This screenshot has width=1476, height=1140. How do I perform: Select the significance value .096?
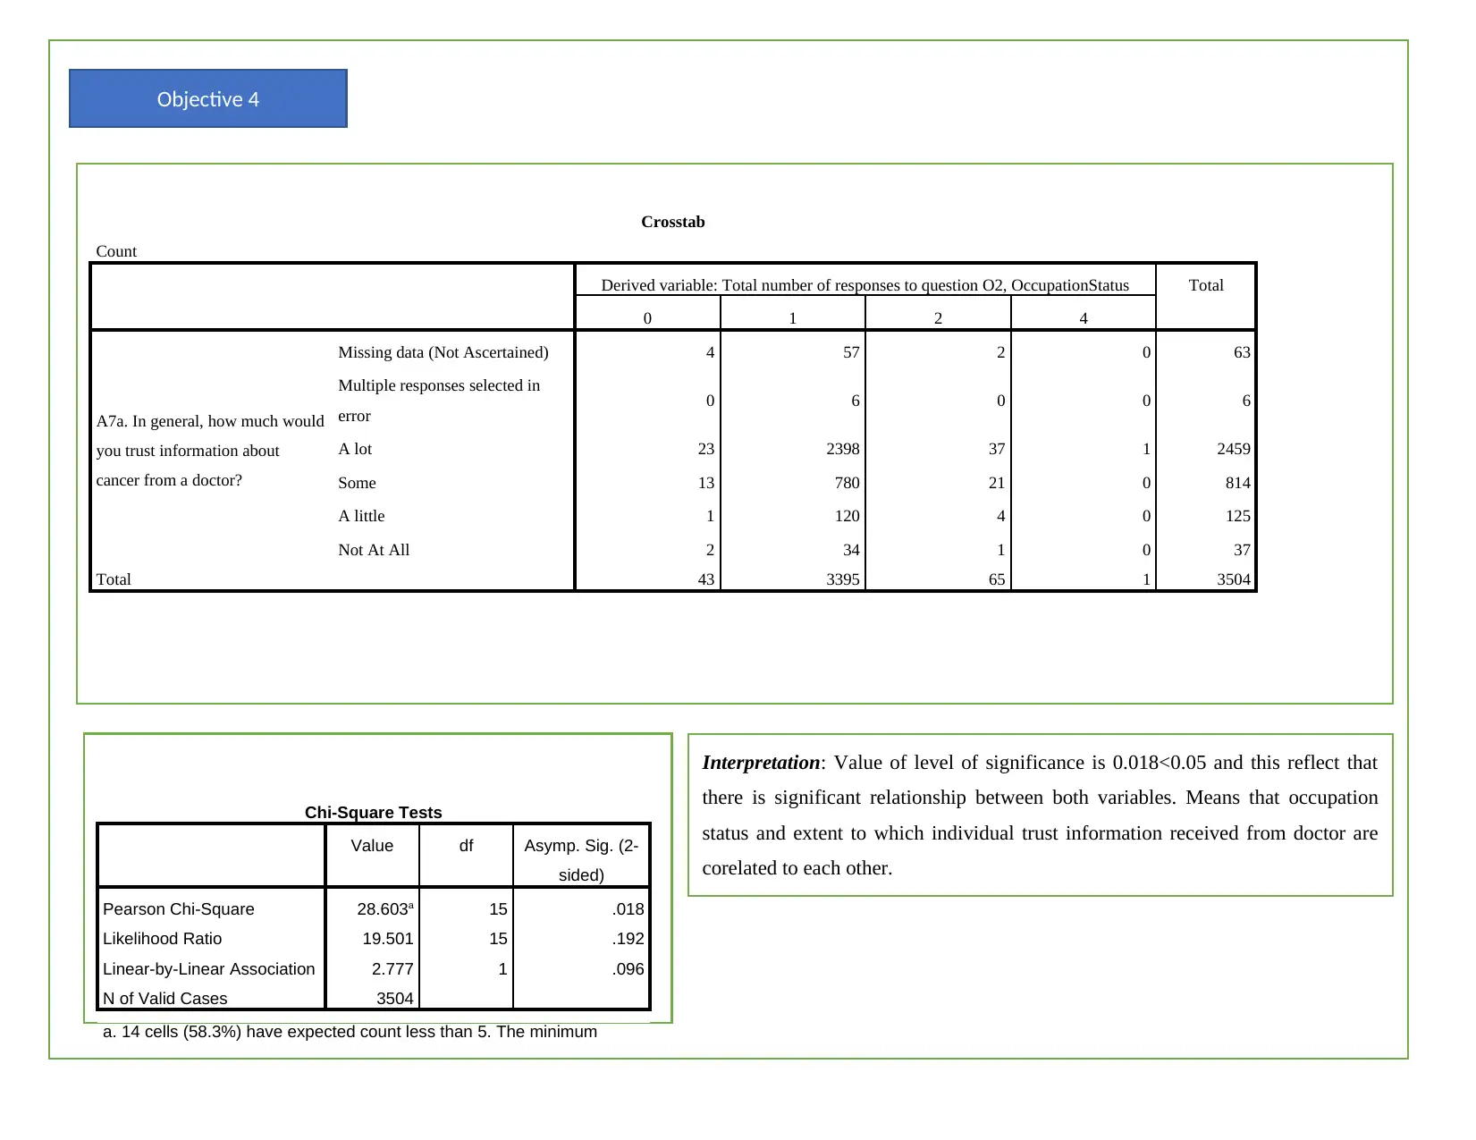pyautogui.click(x=628, y=969)
